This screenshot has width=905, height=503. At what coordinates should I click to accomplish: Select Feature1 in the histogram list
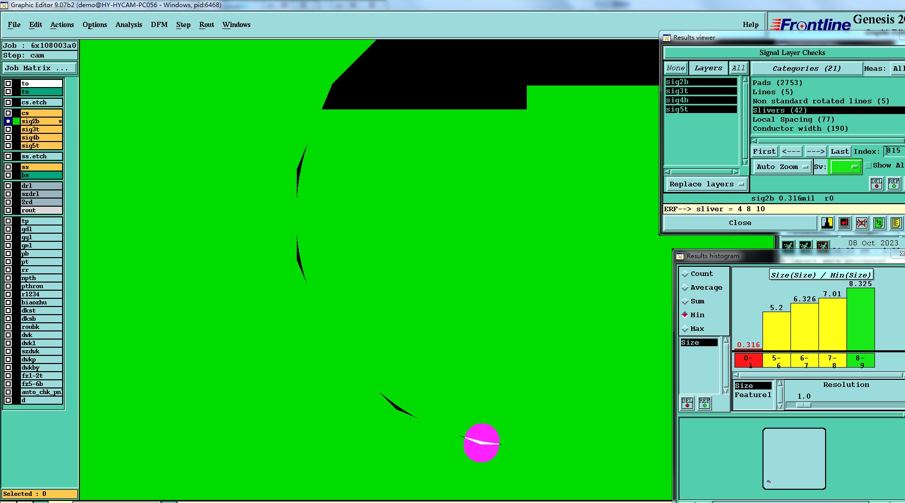[753, 395]
